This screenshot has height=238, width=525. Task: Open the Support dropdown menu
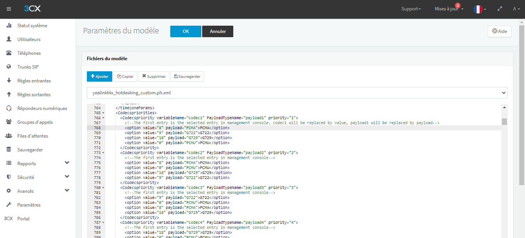tap(411, 9)
